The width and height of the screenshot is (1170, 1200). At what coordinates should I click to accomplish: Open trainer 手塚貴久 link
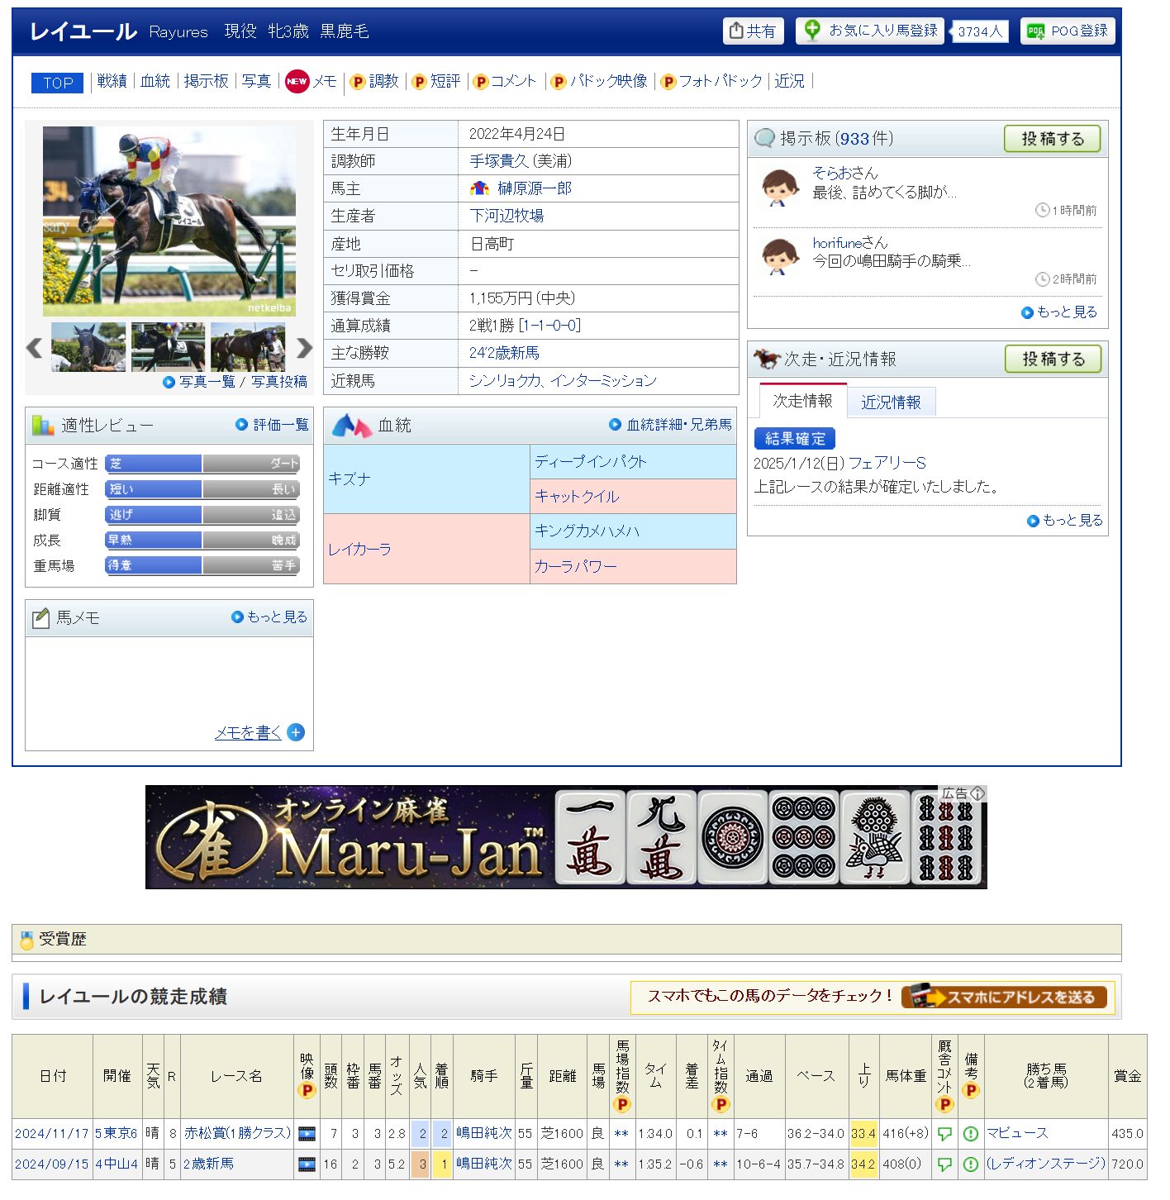coord(521,161)
